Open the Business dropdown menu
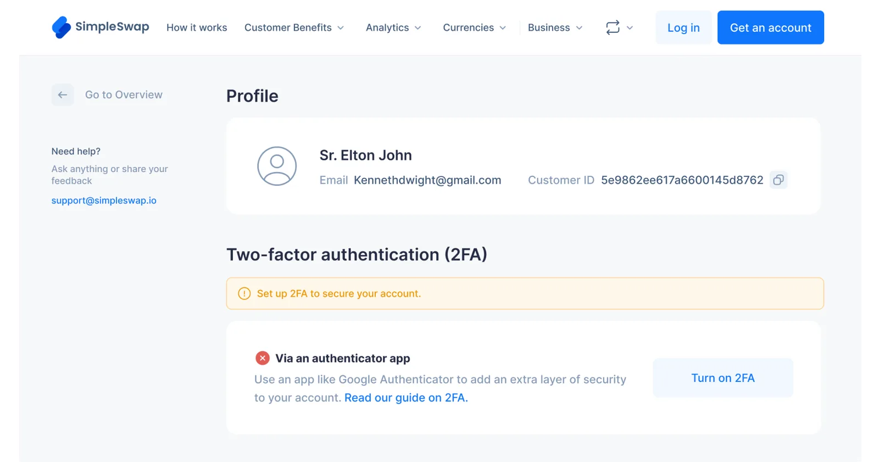 [555, 27]
